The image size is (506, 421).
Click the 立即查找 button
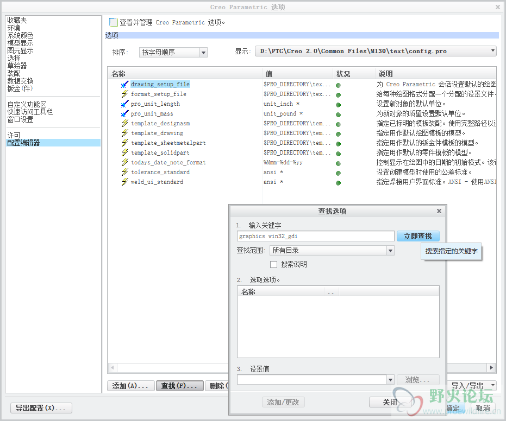pos(418,236)
